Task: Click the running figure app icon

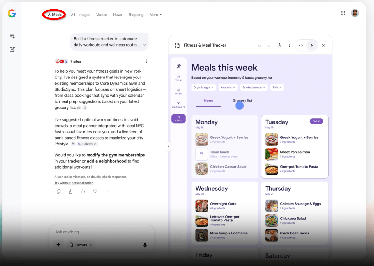Action: pyautogui.click(x=178, y=66)
